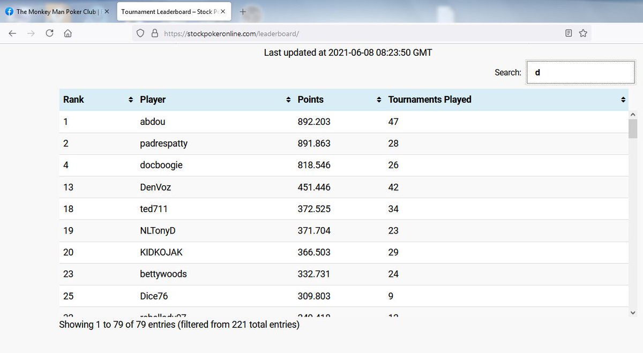
Task: Reload the leaderboard page
Action: tap(49, 33)
